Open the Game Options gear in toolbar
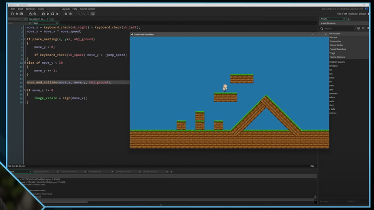 [x=66, y=14]
